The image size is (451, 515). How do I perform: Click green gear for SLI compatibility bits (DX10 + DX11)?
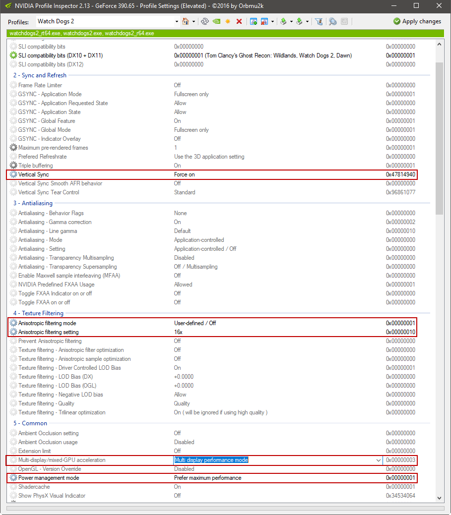[13, 56]
